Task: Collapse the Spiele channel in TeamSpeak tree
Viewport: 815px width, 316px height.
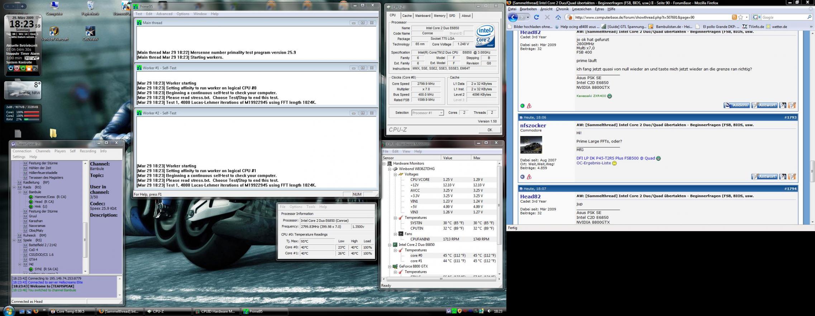Action: click(14, 240)
